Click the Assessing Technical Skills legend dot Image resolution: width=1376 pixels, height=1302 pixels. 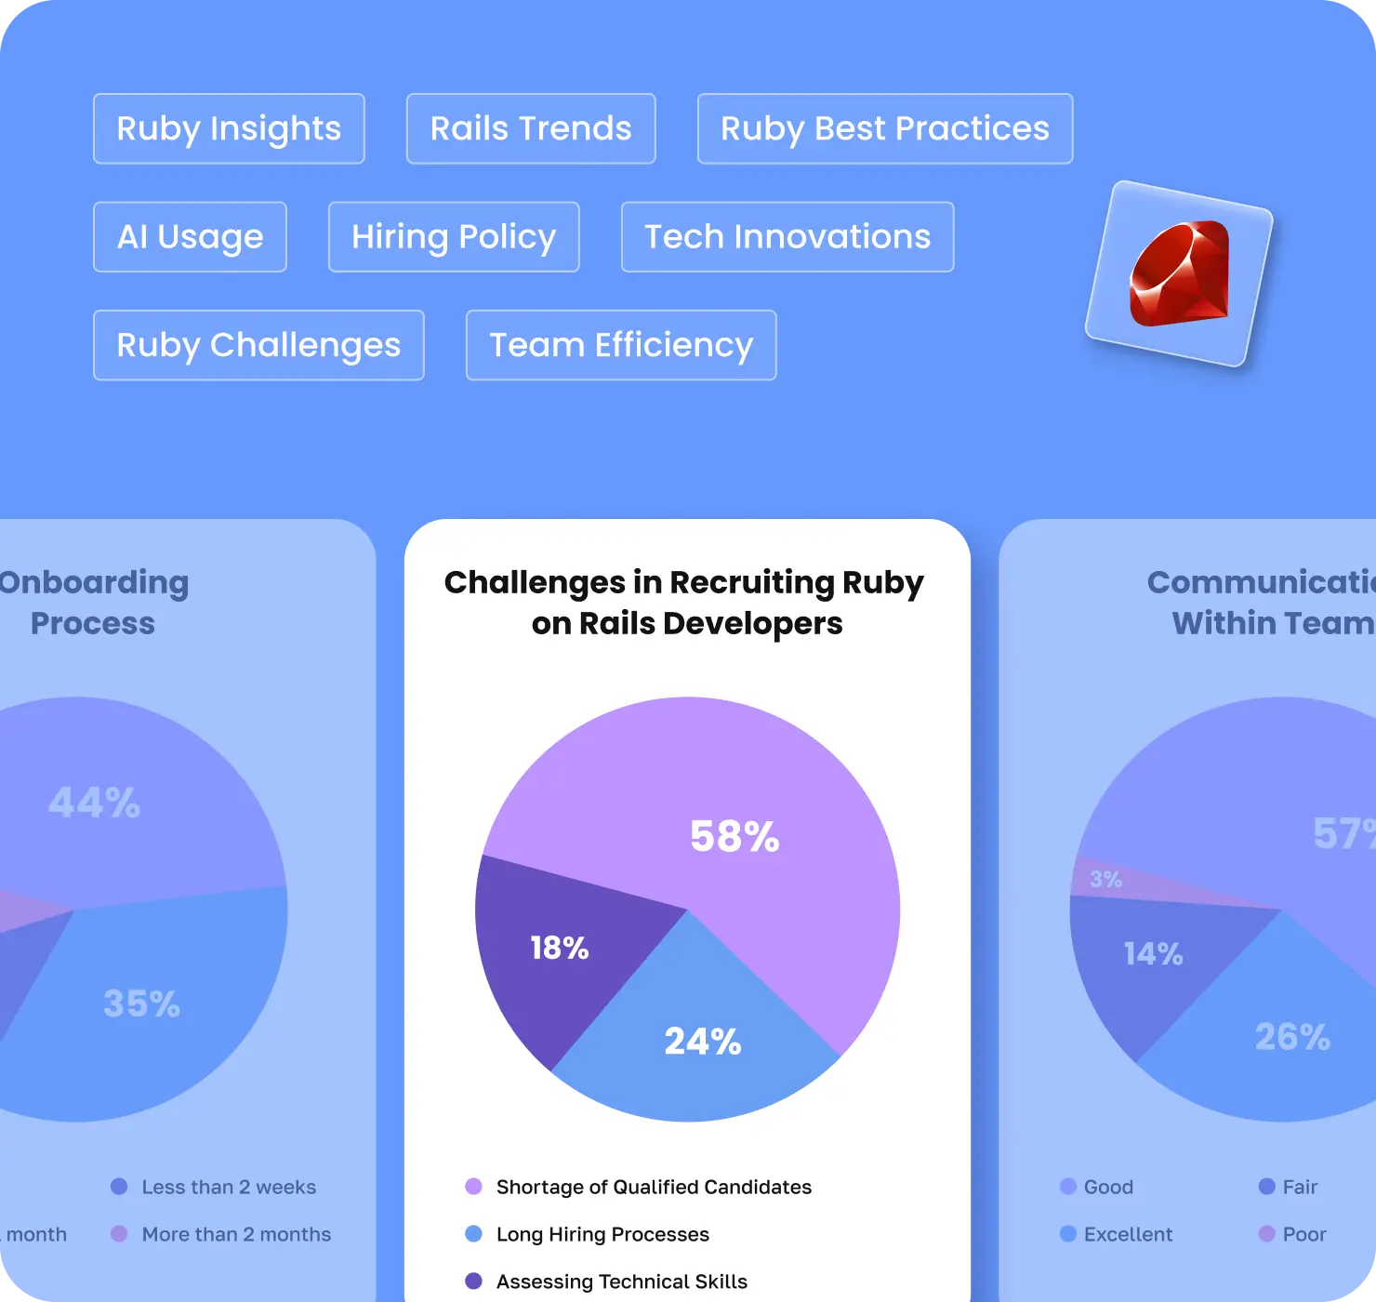(x=473, y=1282)
